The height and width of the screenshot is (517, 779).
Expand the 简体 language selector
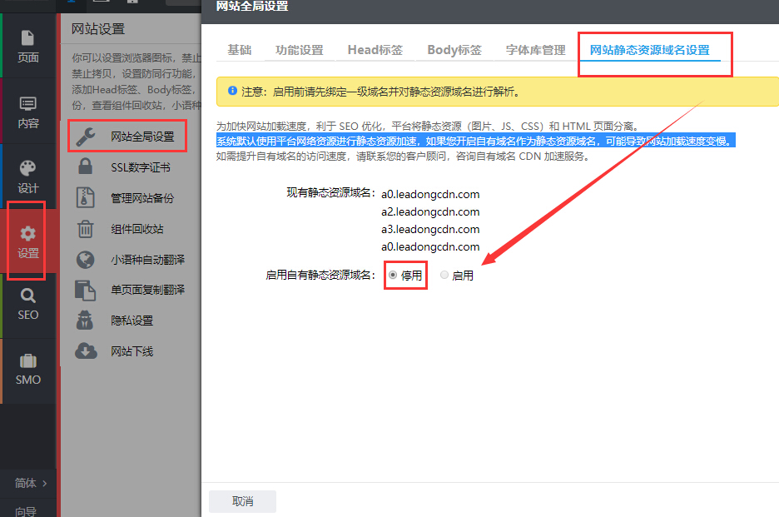[x=31, y=483]
